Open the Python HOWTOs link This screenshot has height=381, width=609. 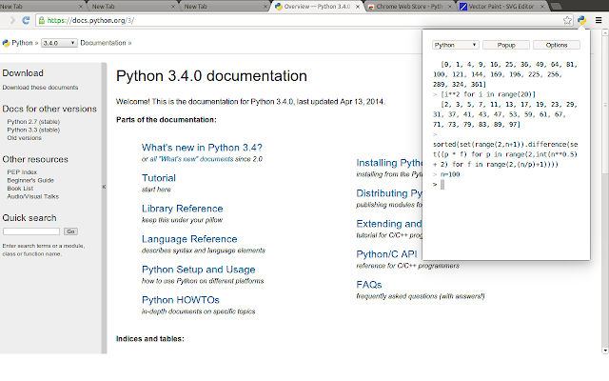[181, 300]
